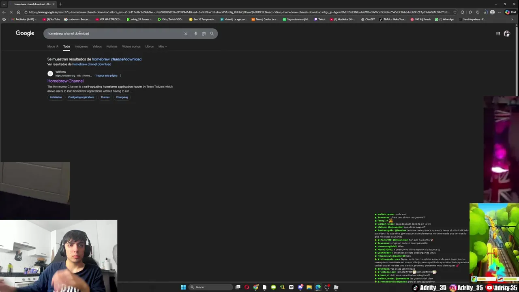Switch to Modo IA tab

(53, 46)
